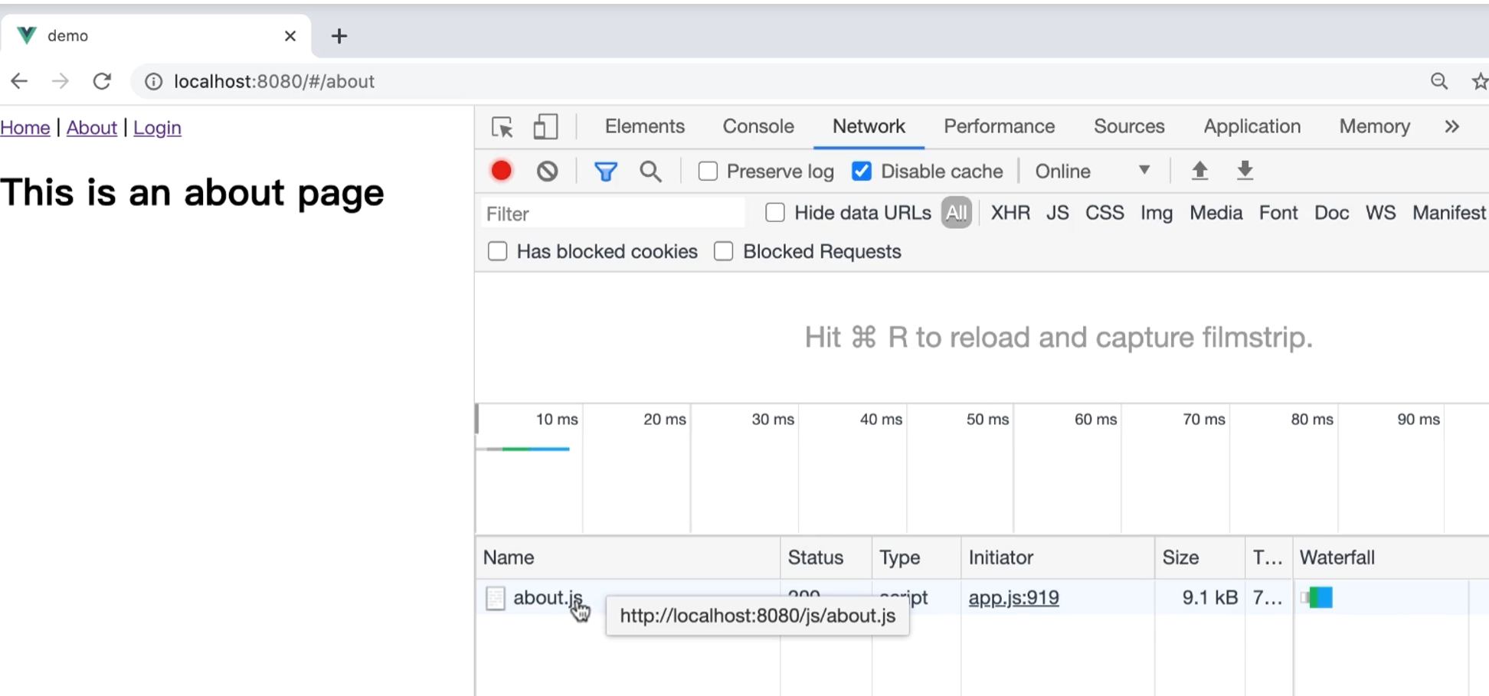The height and width of the screenshot is (696, 1489).
Task: Select the about.js request row
Action: (982, 598)
